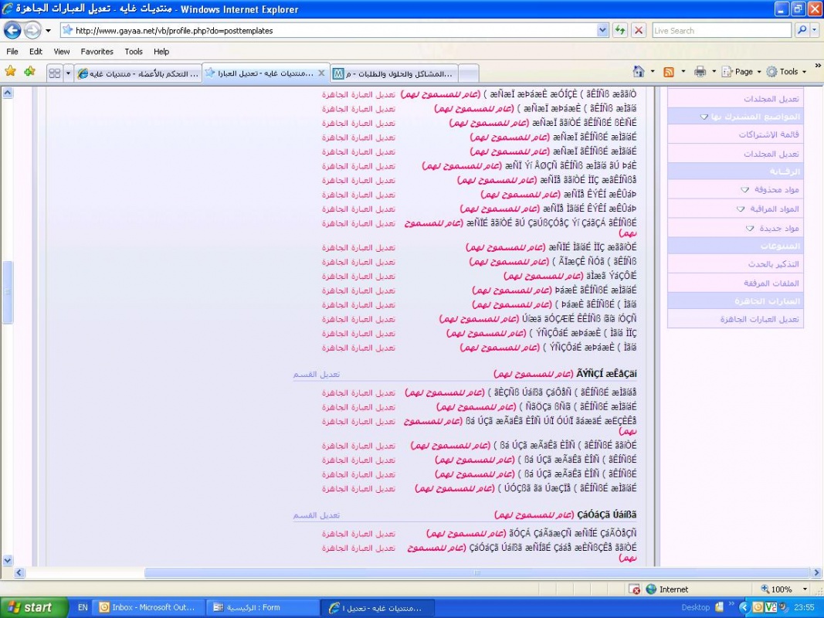Open the Favorites Center star icon
This screenshot has width=824, height=618.
pos(11,72)
